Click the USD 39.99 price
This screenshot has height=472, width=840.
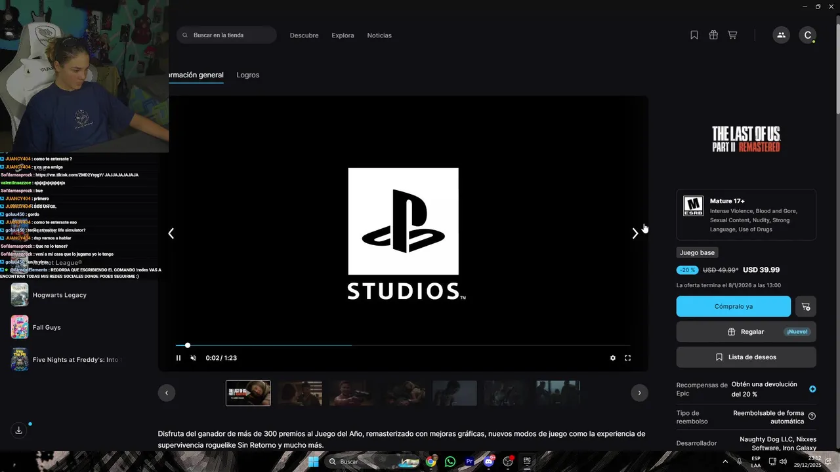tap(761, 269)
